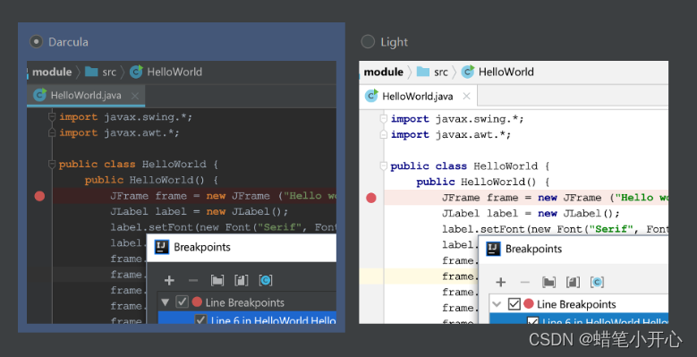Click module breadcrumb in Darcula preview
697x357 pixels.
pos(52,72)
